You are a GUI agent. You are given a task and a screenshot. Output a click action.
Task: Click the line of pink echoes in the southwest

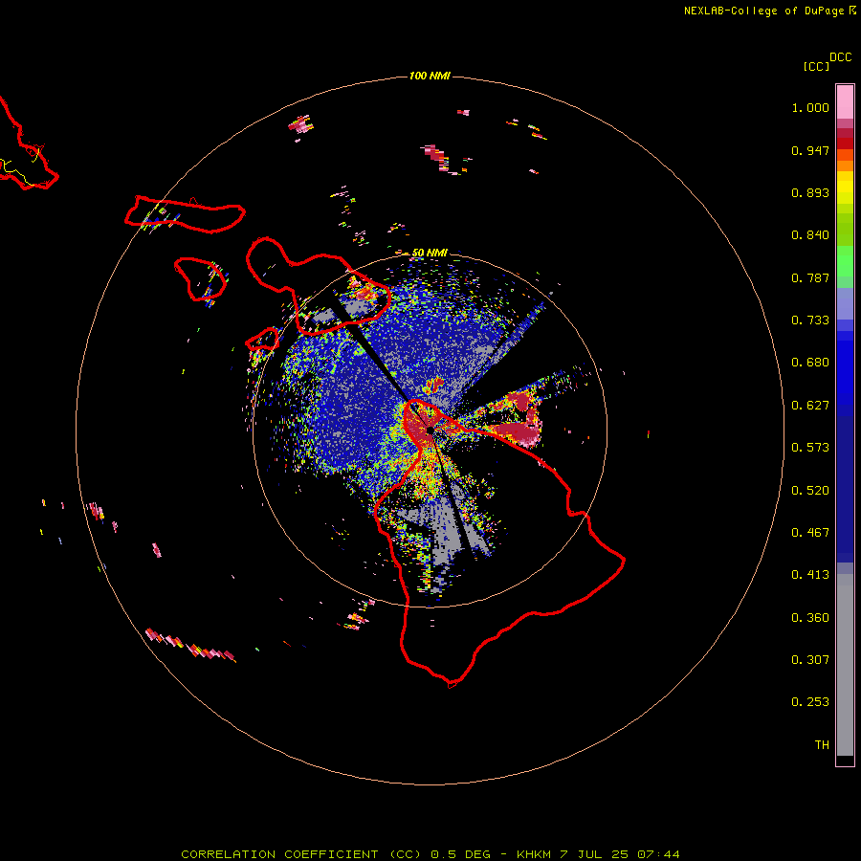(190, 646)
